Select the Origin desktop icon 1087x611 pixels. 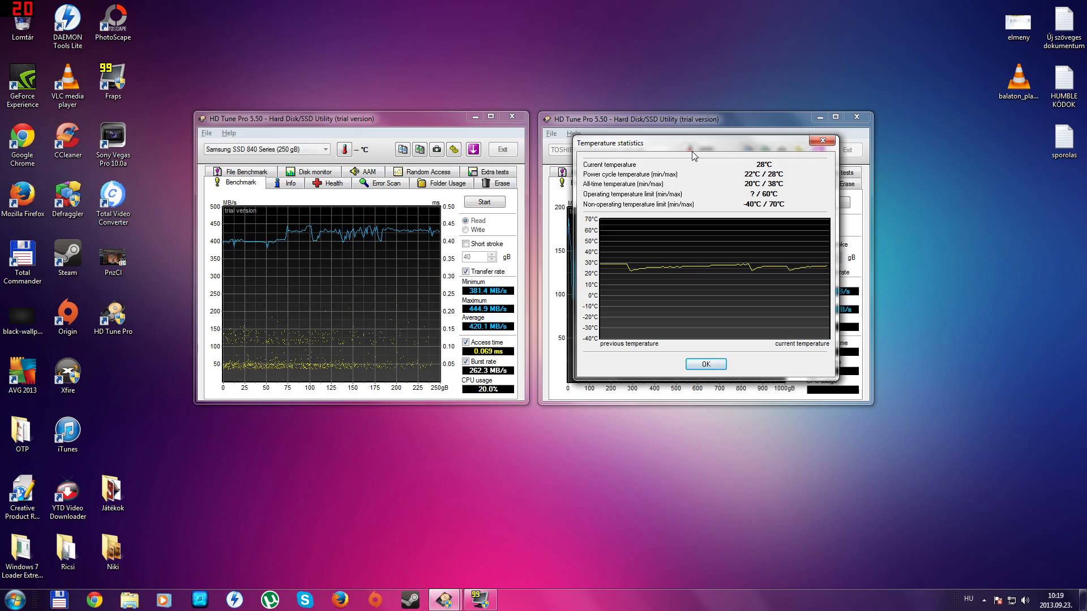tap(67, 317)
